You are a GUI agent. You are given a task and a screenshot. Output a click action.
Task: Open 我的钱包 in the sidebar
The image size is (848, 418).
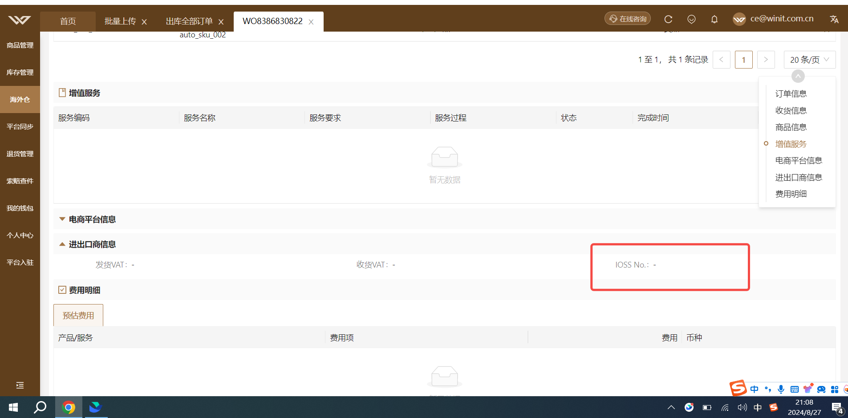click(x=20, y=208)
